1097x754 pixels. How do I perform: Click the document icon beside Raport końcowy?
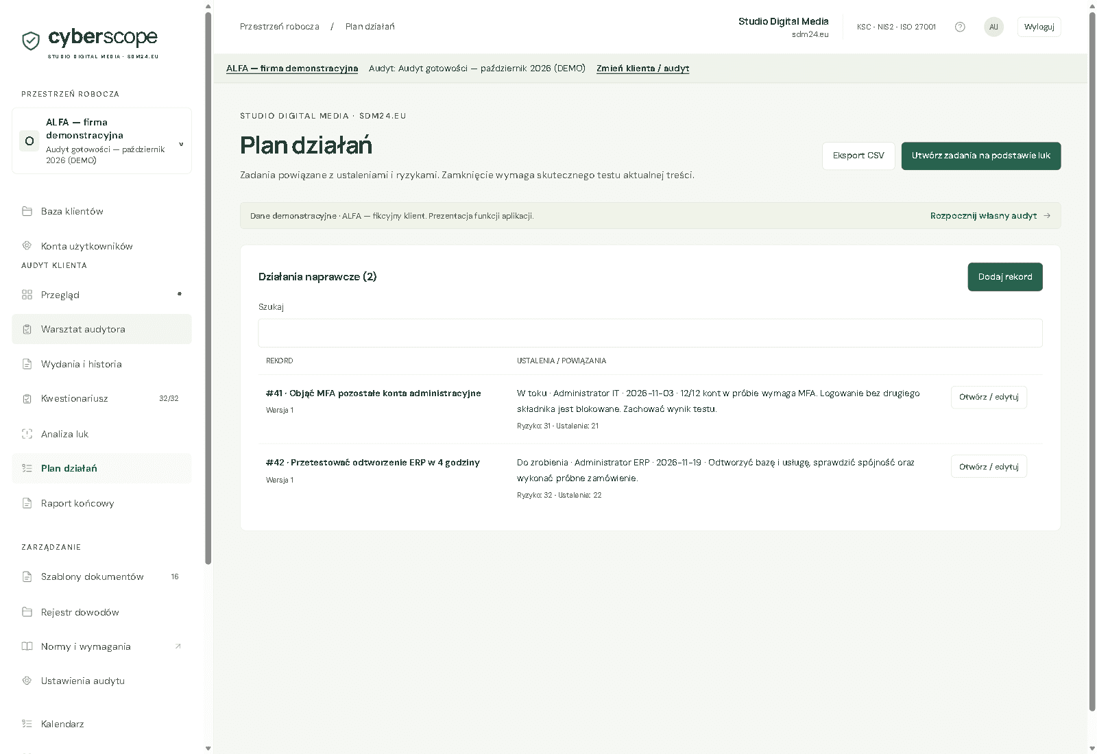(27, 503)
